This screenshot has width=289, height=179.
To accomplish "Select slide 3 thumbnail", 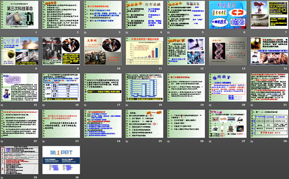I will 103,15.
